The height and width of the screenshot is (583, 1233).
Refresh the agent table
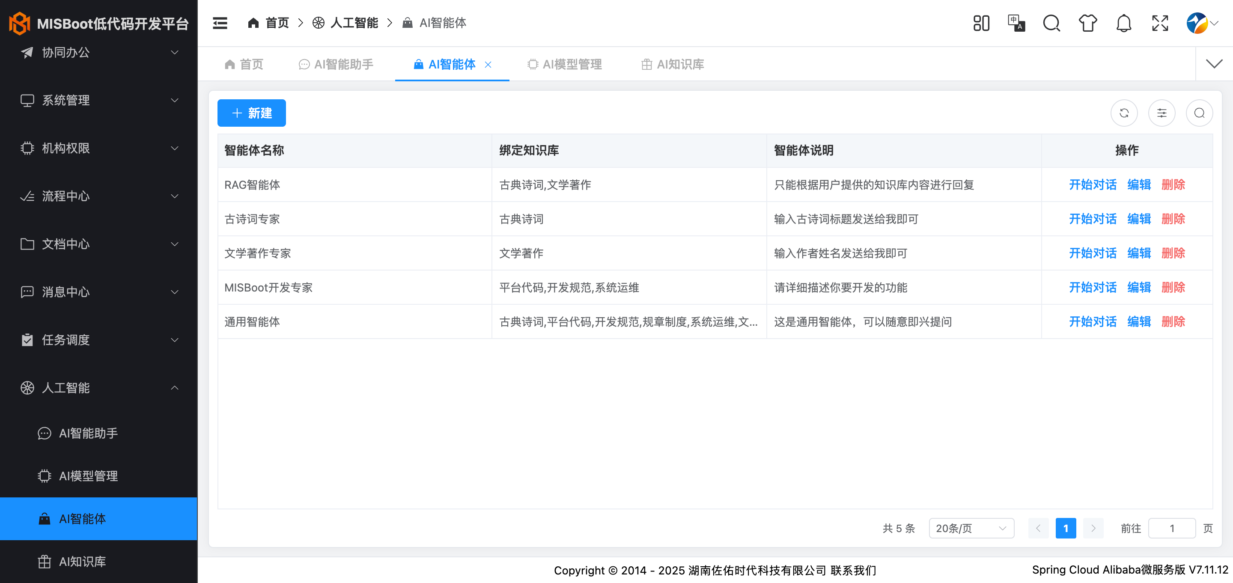(1124, 113)
